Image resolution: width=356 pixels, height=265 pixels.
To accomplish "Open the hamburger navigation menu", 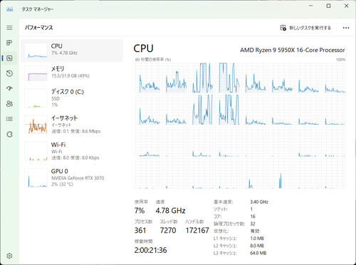I will click(9, 28).
